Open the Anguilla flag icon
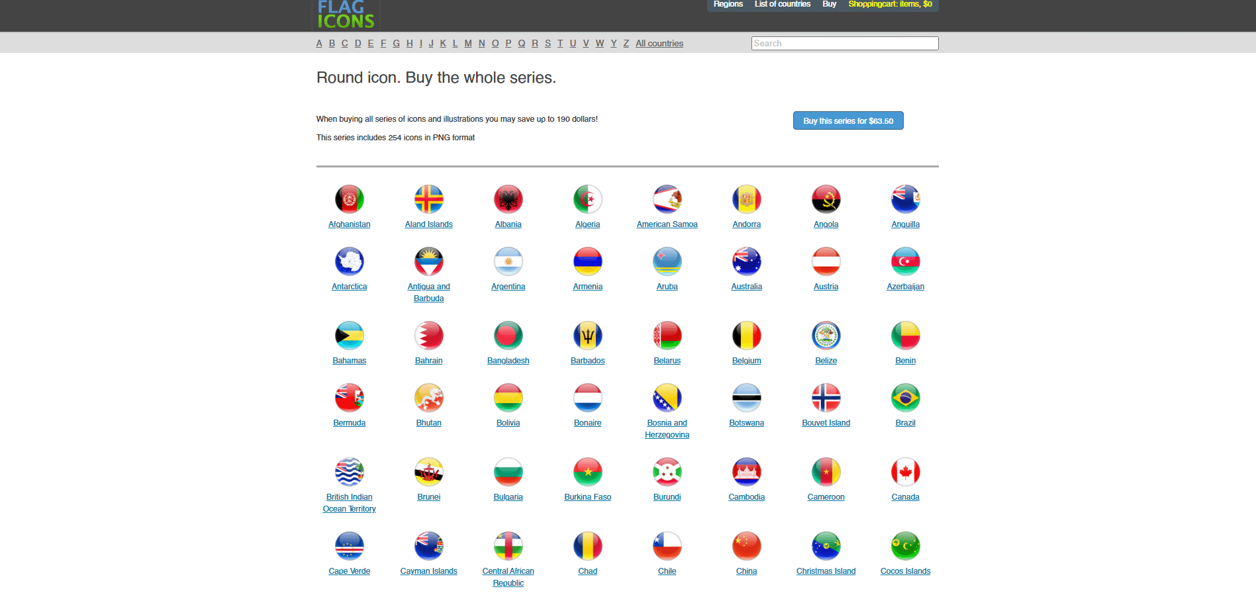 (906, 199)
